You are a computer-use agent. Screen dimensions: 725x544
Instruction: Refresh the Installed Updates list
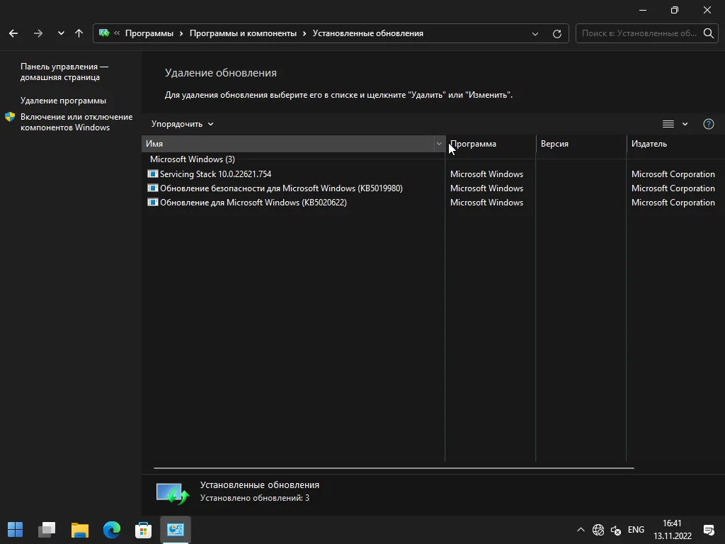[x=557, y=33]
